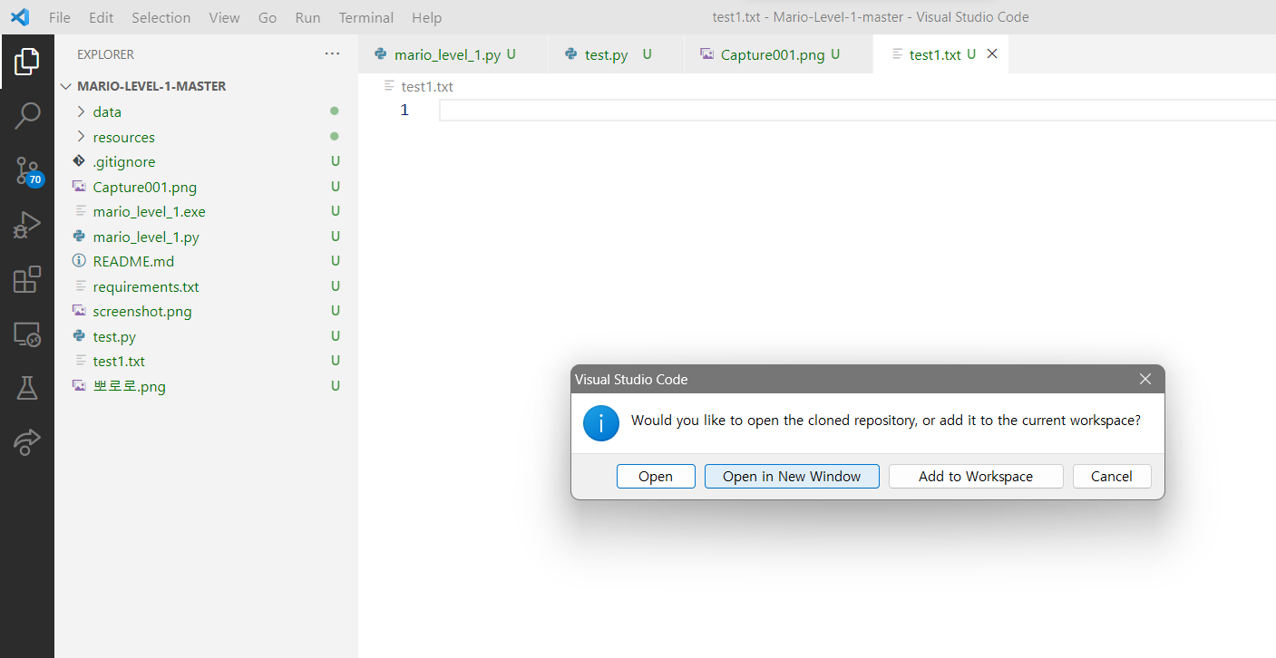This screenshot has height=658, width=1276.
Task: Close the test1.txt editor tab
Action: 992,54
